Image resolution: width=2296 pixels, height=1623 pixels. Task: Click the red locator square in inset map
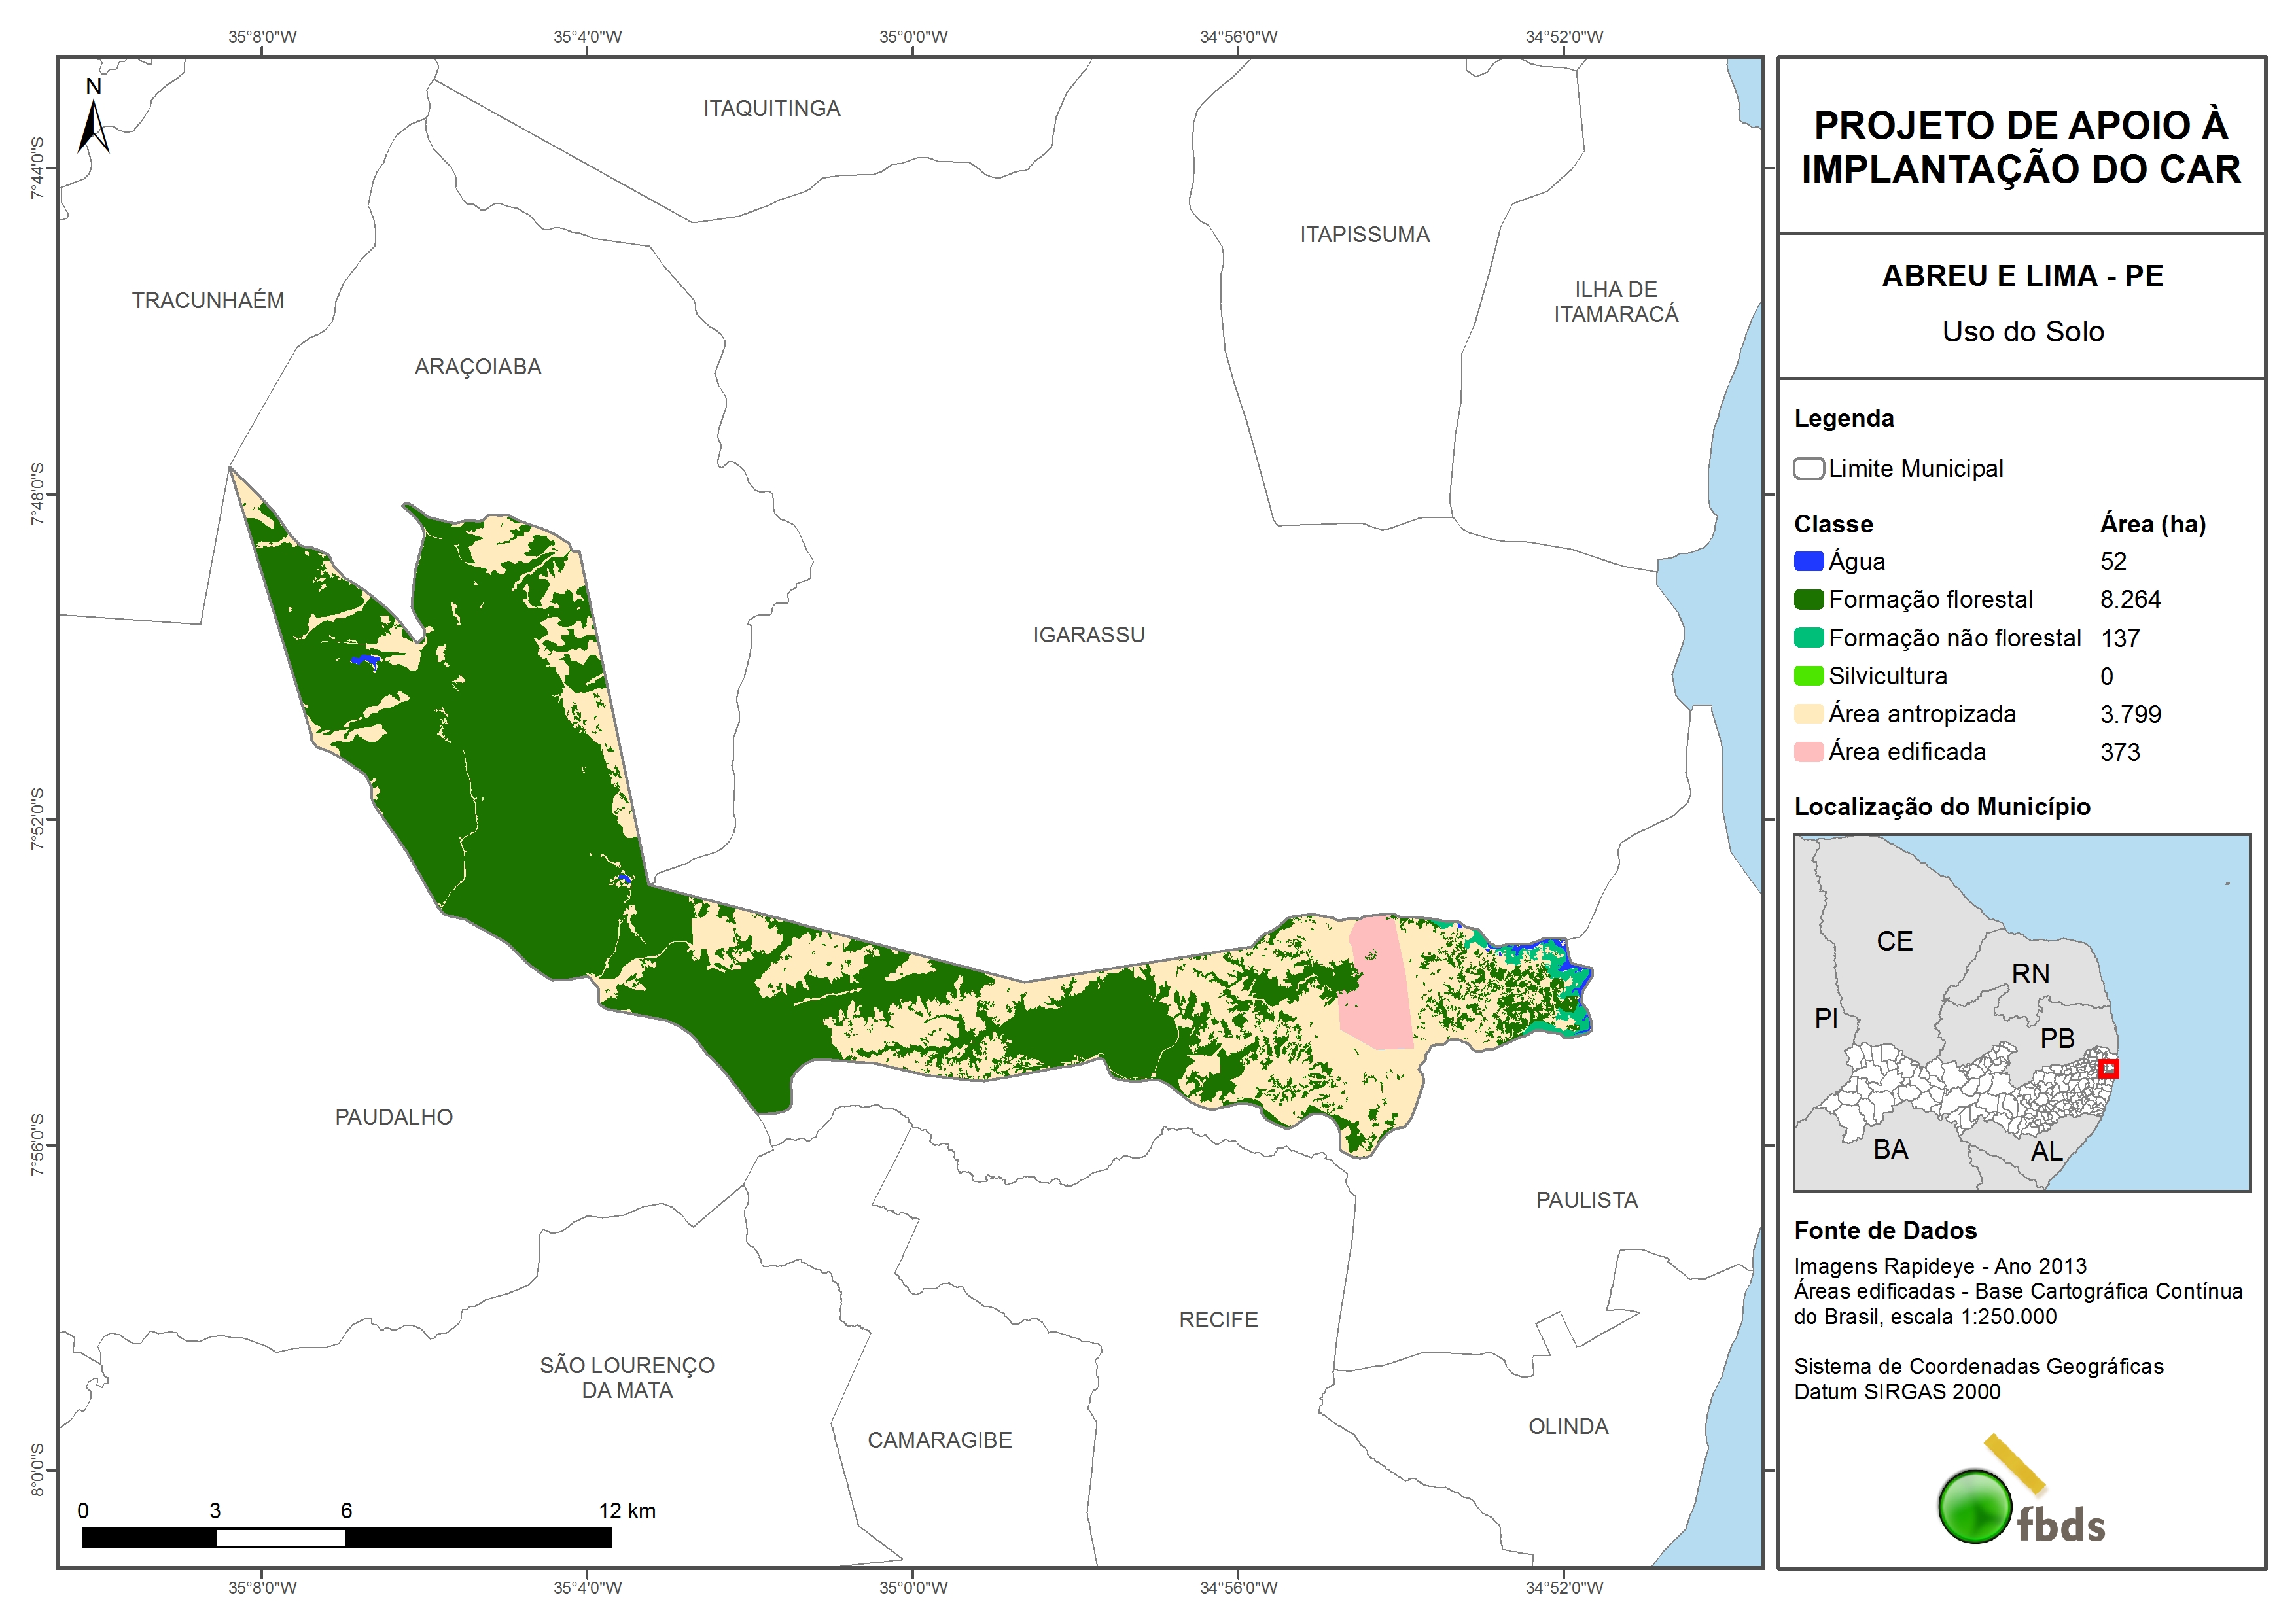coord(2108,1069)
